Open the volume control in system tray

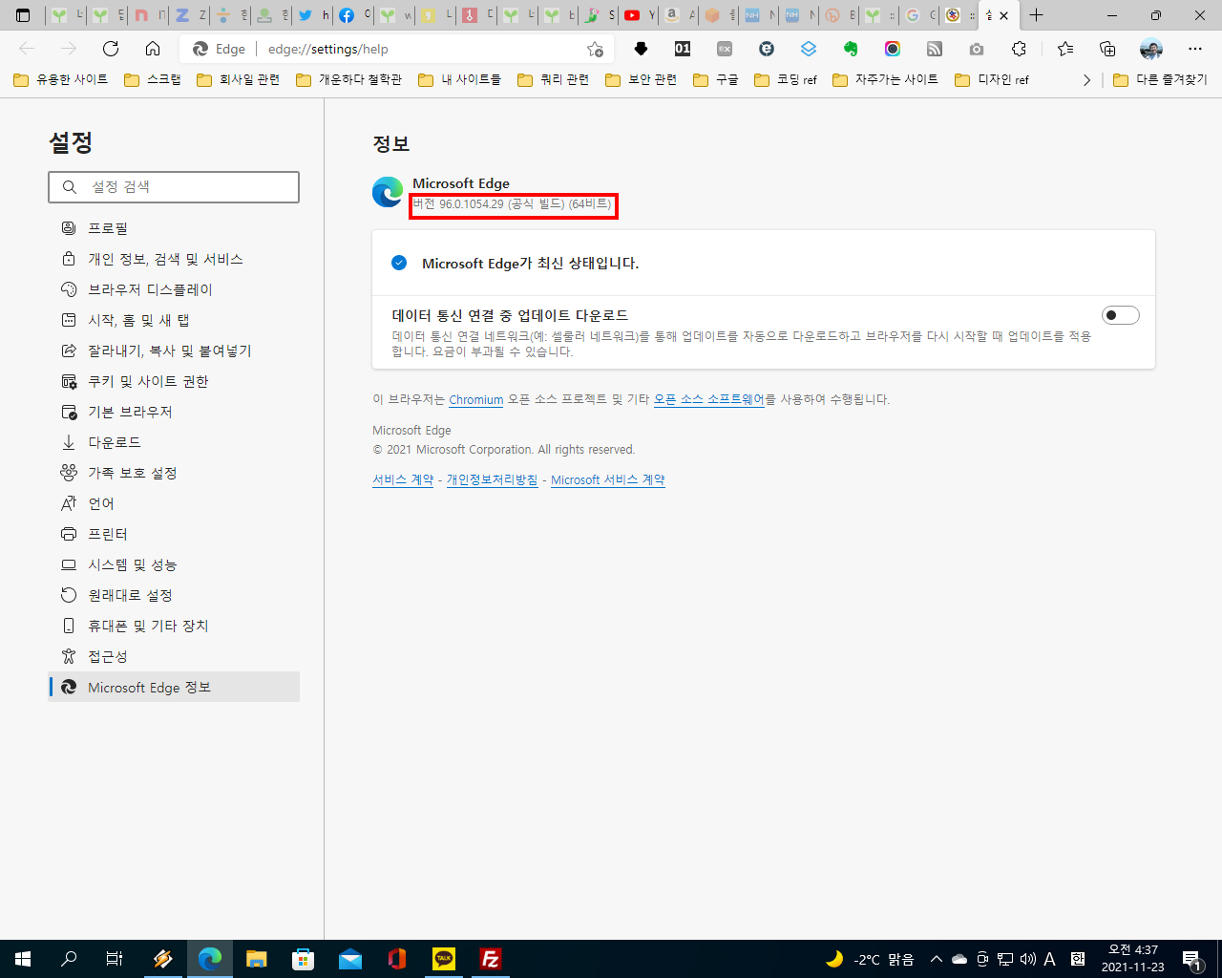[x=1027, y=959]
